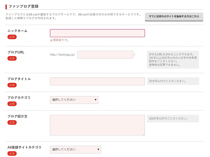
Task: Click the 必須 badge under ブログ紹介文
Action: [x=12, y=122]
